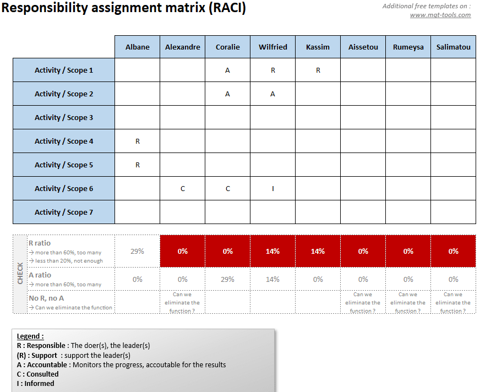Click the Rumeysa column header
Image resolution: width=480 pixels, height=392 pixels.
point(408,47)
